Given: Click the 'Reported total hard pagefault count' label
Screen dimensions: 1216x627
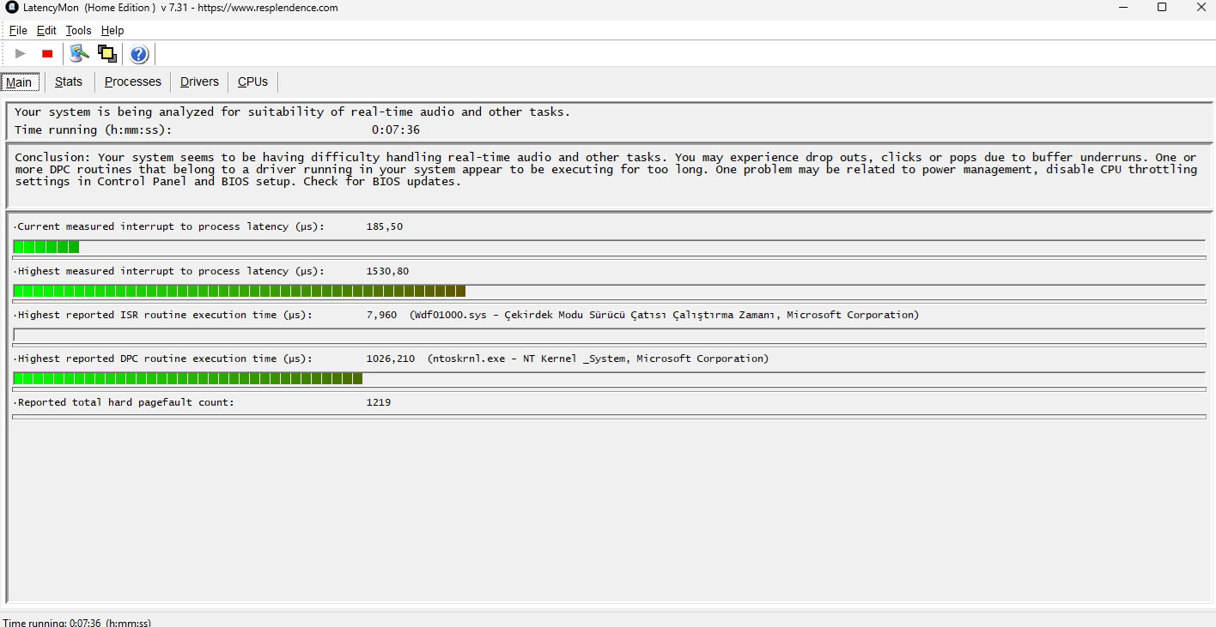Looking at the screenshot, I should coord(125,402).
